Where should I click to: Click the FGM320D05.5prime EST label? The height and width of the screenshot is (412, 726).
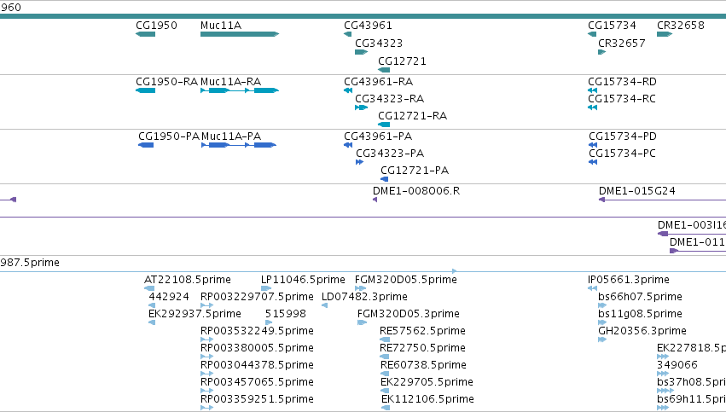(406, 280)
